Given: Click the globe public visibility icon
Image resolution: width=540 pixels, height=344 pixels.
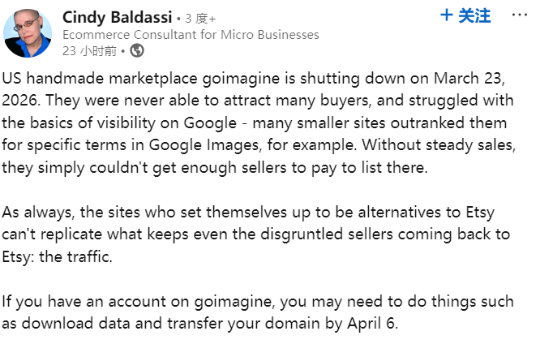Looking at the screenshot, I should coord(137,51).
